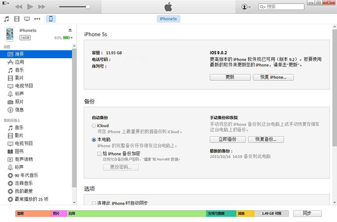
Task: Select 摘要 (Summary) in the sidebar
Action: pyautogui.click(x=19, y=54)
